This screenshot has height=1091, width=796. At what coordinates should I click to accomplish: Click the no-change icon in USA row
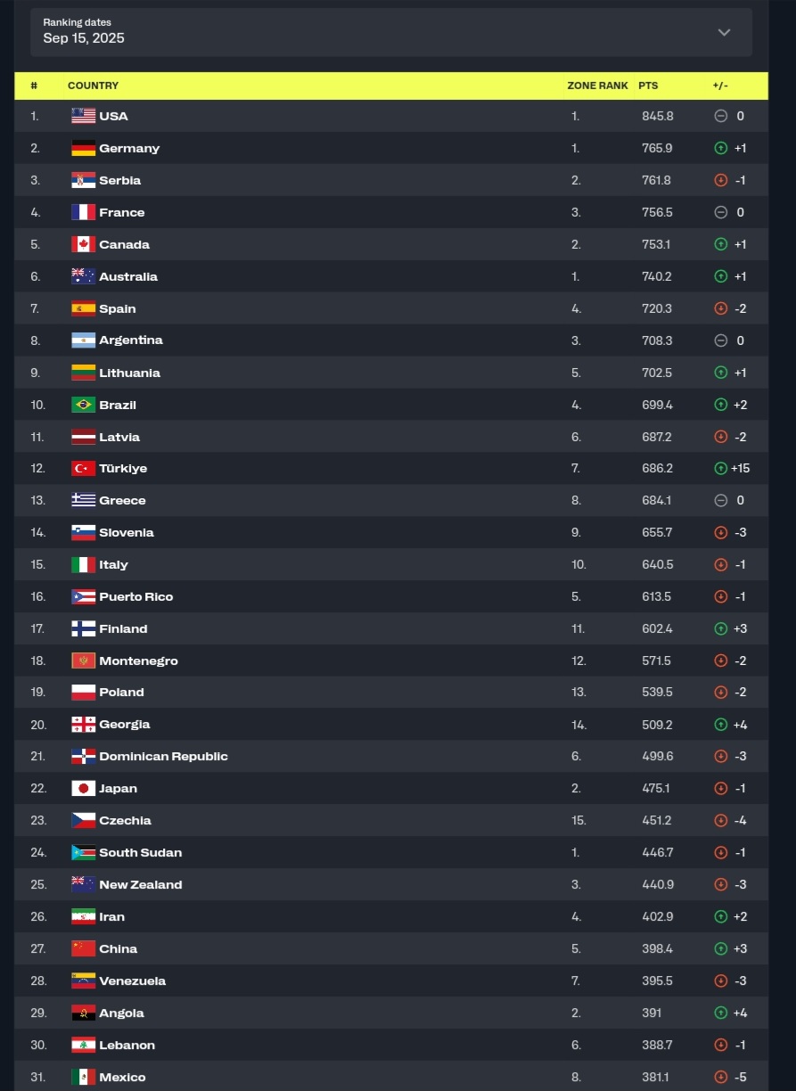pos(720,116)
